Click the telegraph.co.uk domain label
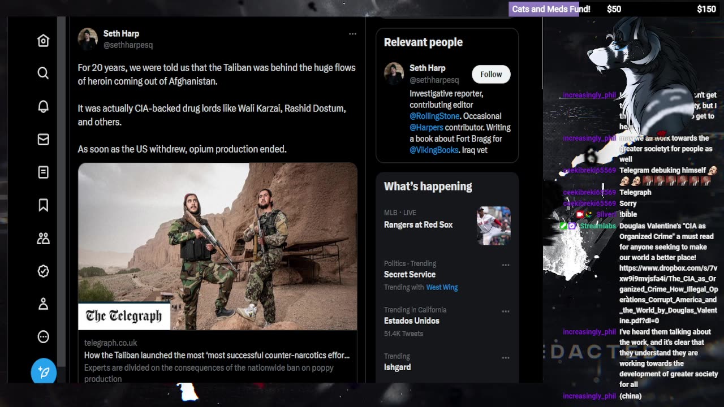Viewport: 724px width, 407px height. (x=110, y=343)
